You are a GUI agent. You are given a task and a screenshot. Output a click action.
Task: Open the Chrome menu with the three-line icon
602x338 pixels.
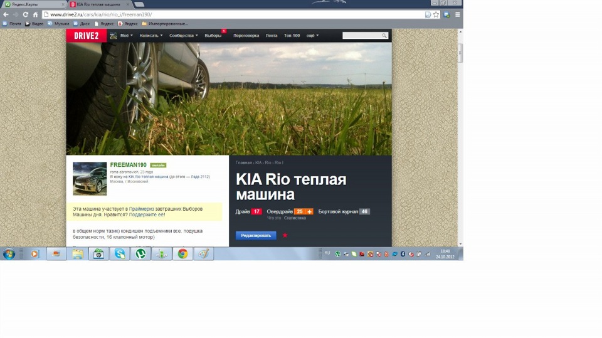pyautogui.click(x=458, y=14)
